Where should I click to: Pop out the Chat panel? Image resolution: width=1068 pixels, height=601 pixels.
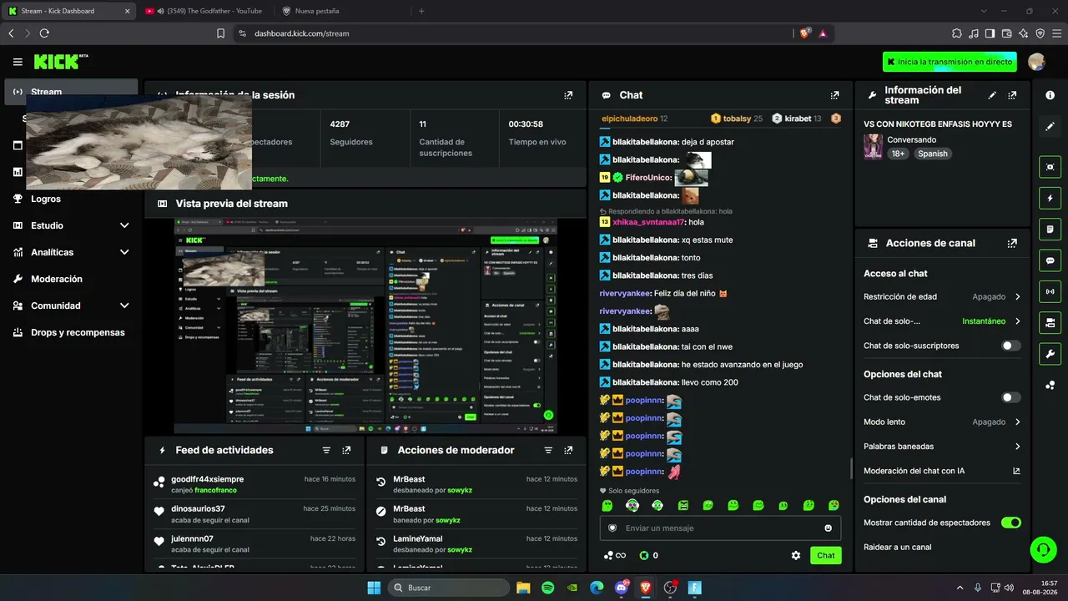point(834,95)
